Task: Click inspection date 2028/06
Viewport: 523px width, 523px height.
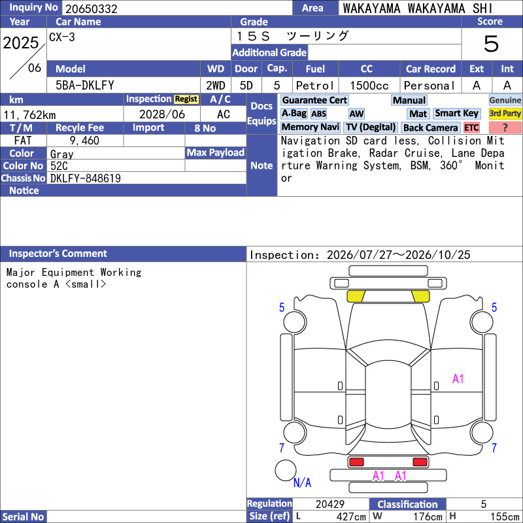Action: (161, 114)
